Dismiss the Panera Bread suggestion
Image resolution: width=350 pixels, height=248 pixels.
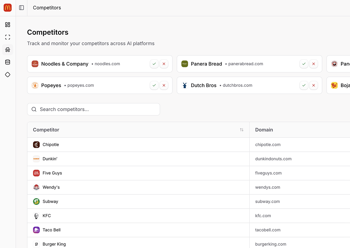[314, 64]
